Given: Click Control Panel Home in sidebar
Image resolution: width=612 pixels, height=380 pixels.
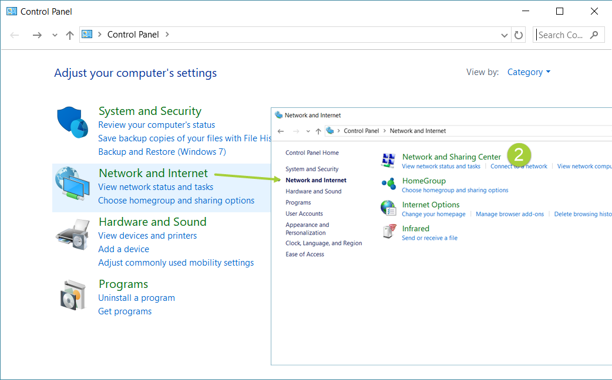Looking at the screenshot, I should [x=312, y=152].
